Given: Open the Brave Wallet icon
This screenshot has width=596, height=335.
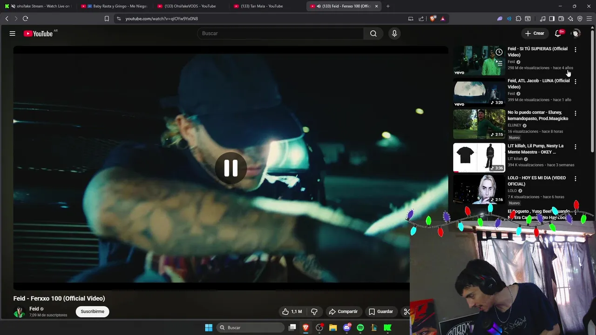Looking at the screenshot, I should [x=561, y=19].
